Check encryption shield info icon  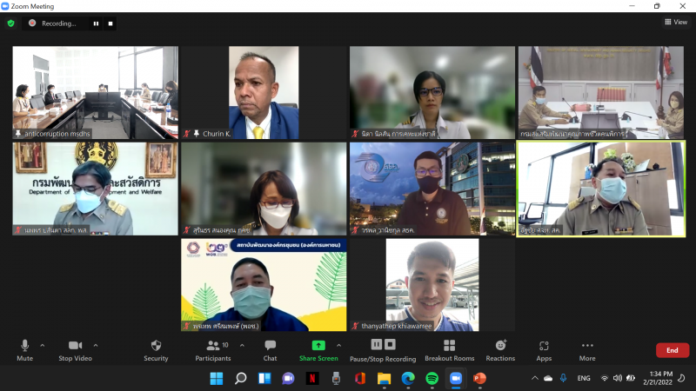pyautogui.click(x=11, y=23)
